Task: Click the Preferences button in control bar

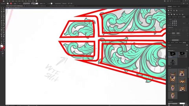Action: 64,4
